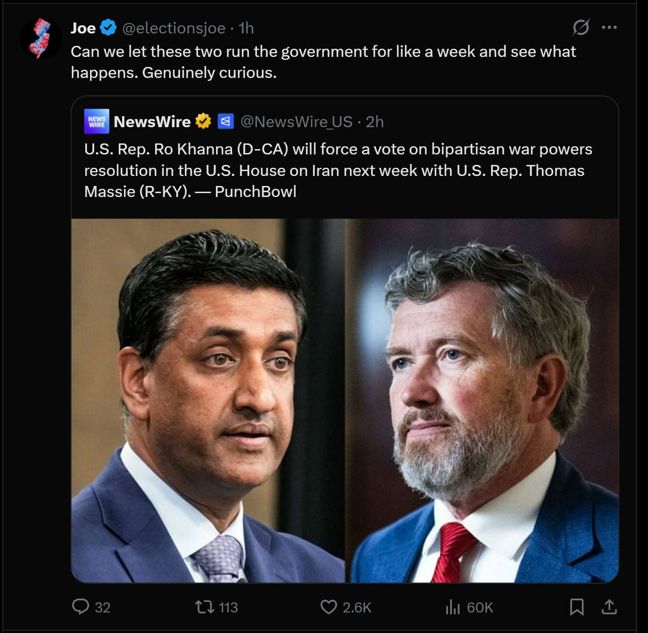Image resolution: width=648 pixels, height=633 pixels.
Task: Click the NewsWire profile logo
Action: 97,121
